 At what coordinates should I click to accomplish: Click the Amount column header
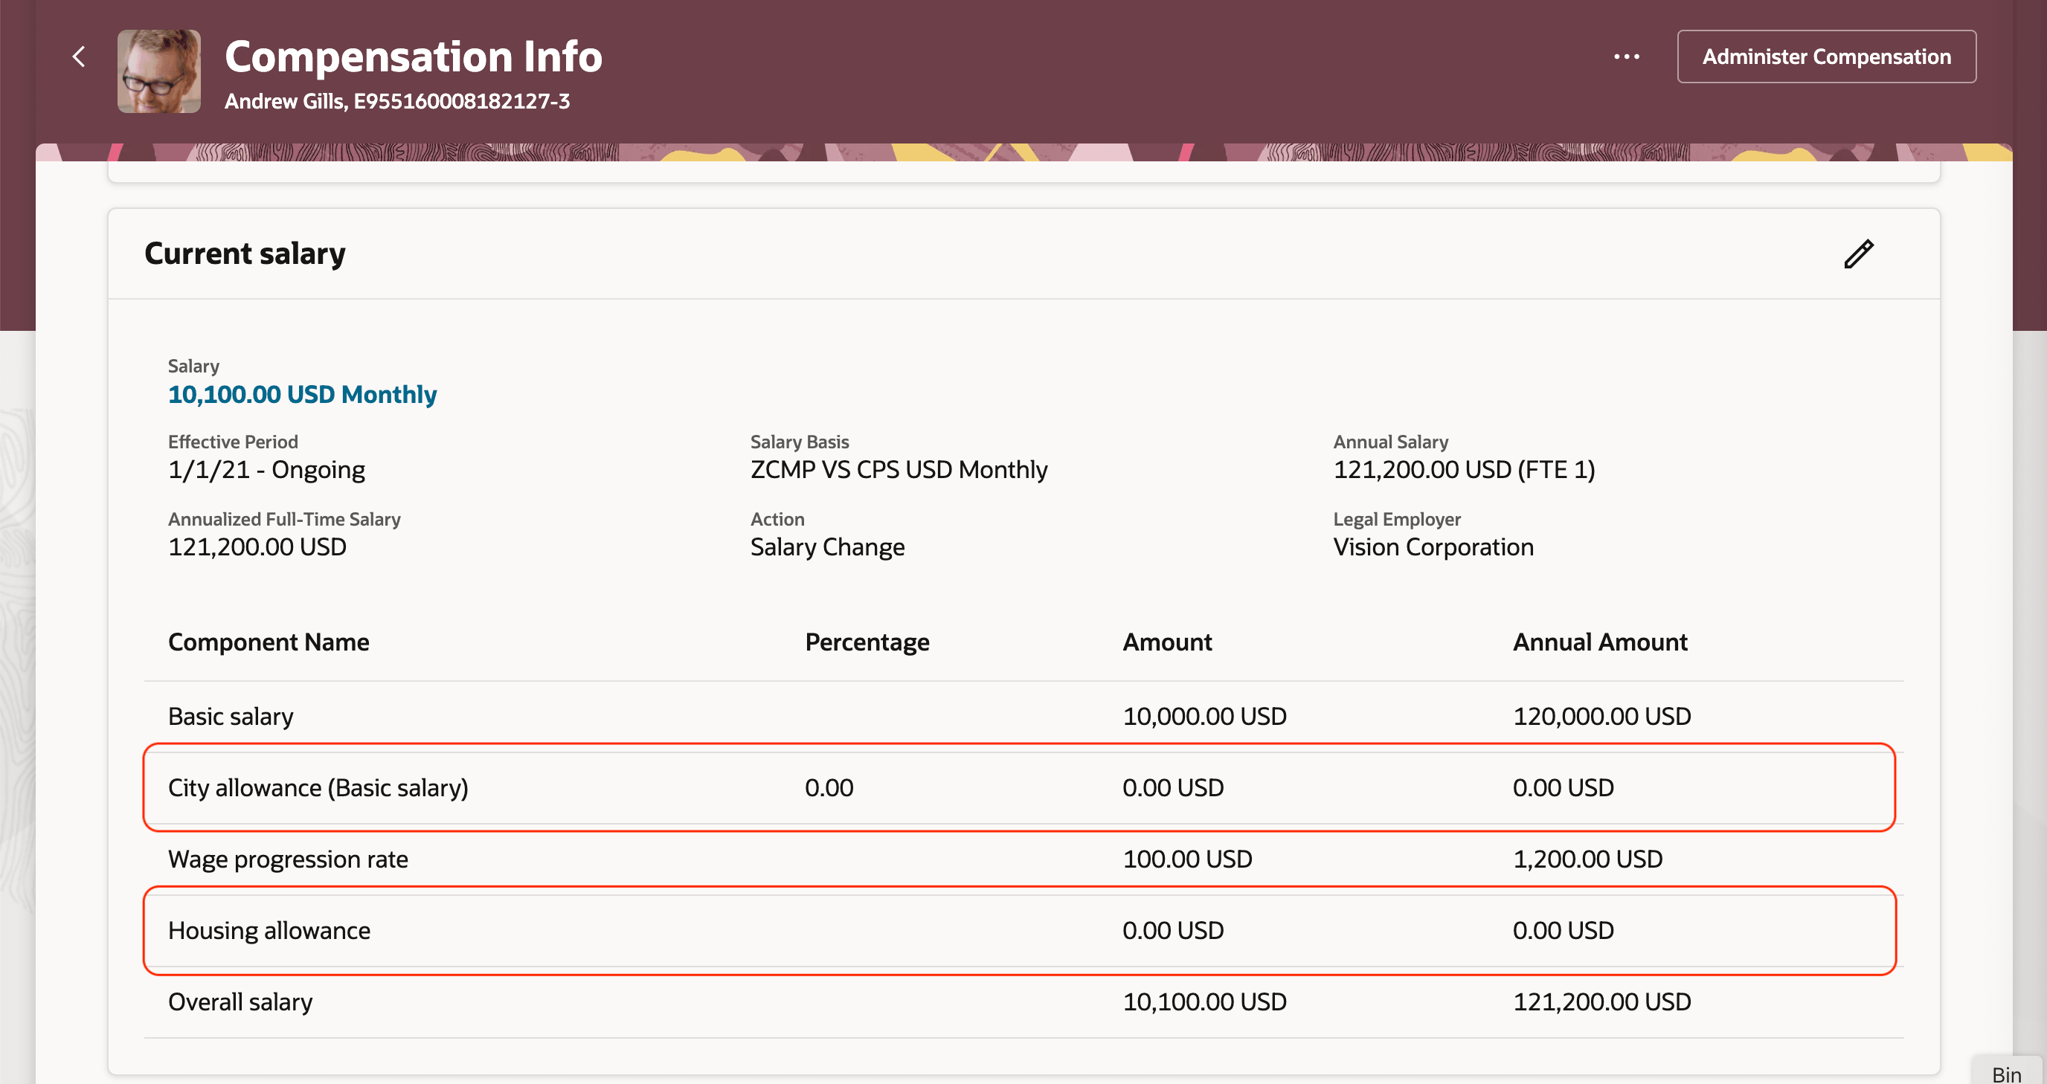[x=1166, y=642]
